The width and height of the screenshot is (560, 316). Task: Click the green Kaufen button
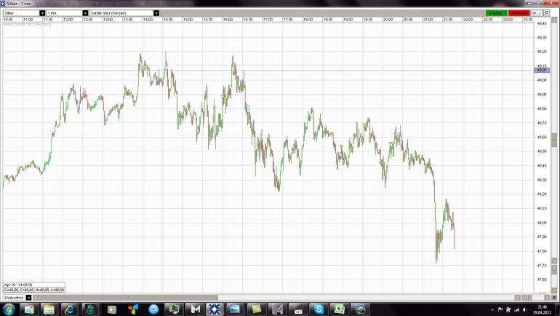pos(496,13)
